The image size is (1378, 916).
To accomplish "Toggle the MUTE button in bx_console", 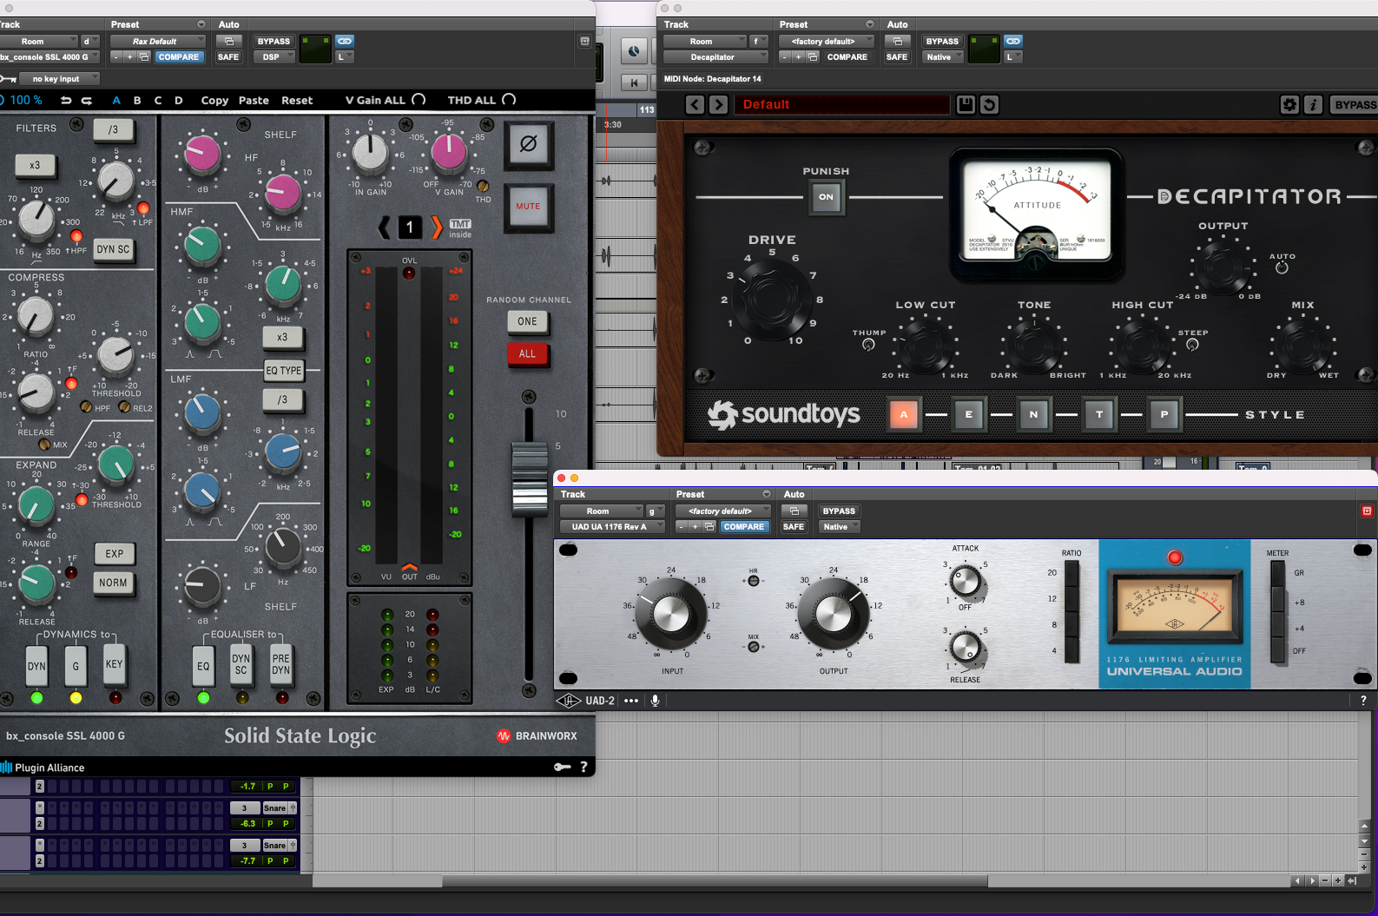I will 528,207.
